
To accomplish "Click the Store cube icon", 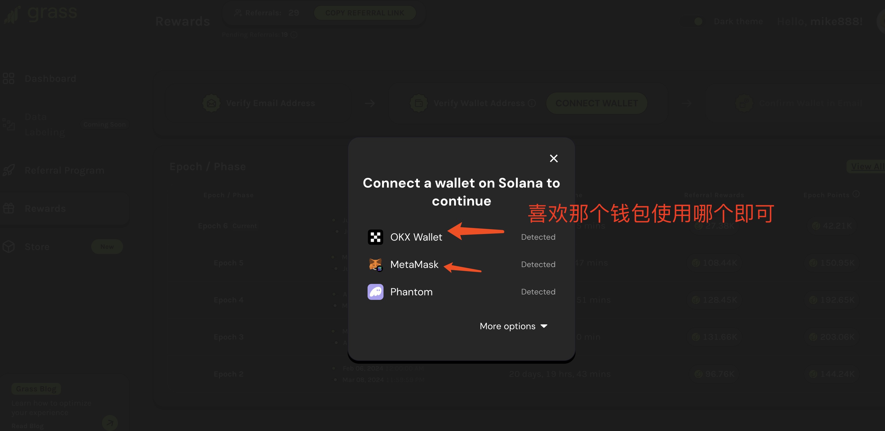I will pos(9,247).
